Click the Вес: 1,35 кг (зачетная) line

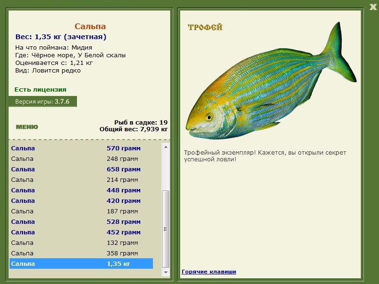(61, 37)
